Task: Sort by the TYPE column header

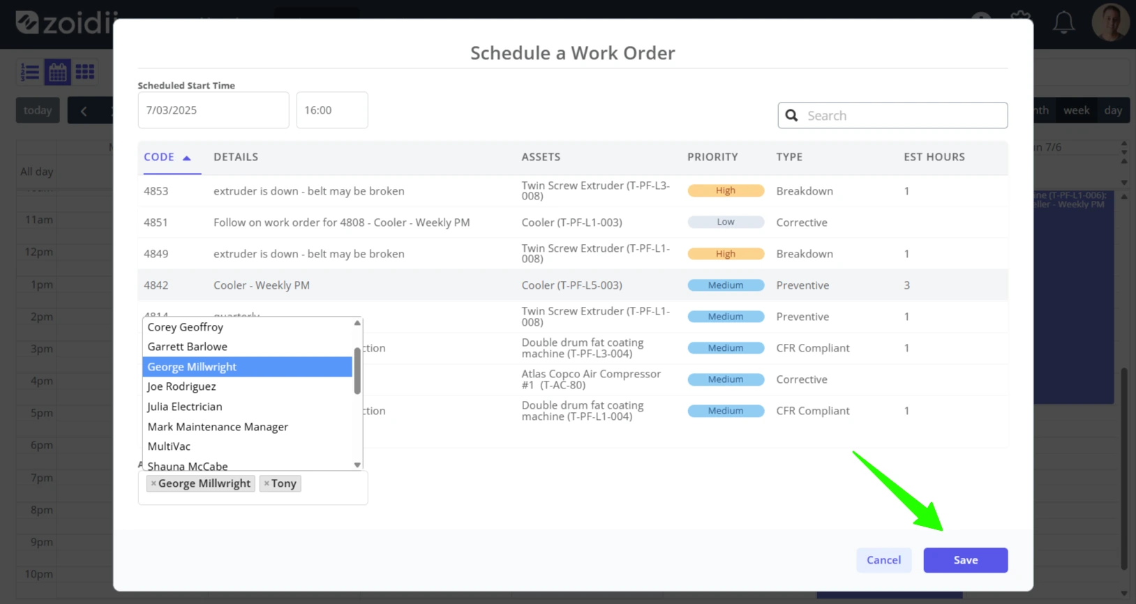Action: [x=789, y=157]
